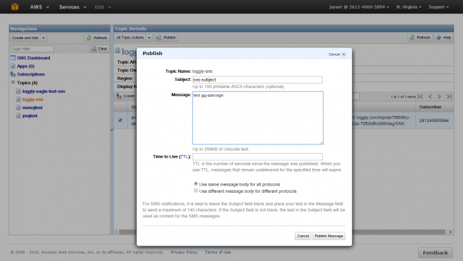
Task: Open the Terms of Use link
Action: pos(218,252)
